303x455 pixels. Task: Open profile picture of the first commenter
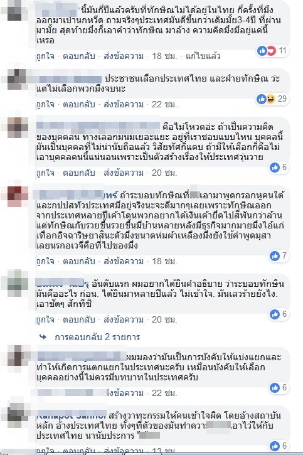pyautogui.click(x=15, y=11)
